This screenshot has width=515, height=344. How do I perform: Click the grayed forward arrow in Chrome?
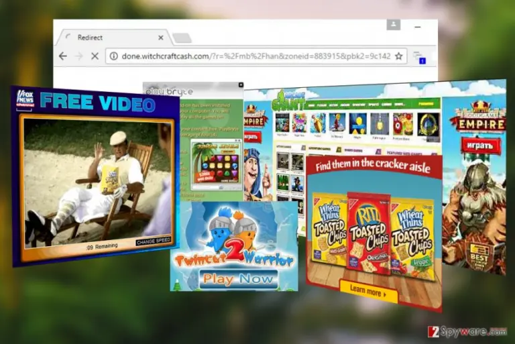click(79, 56)
